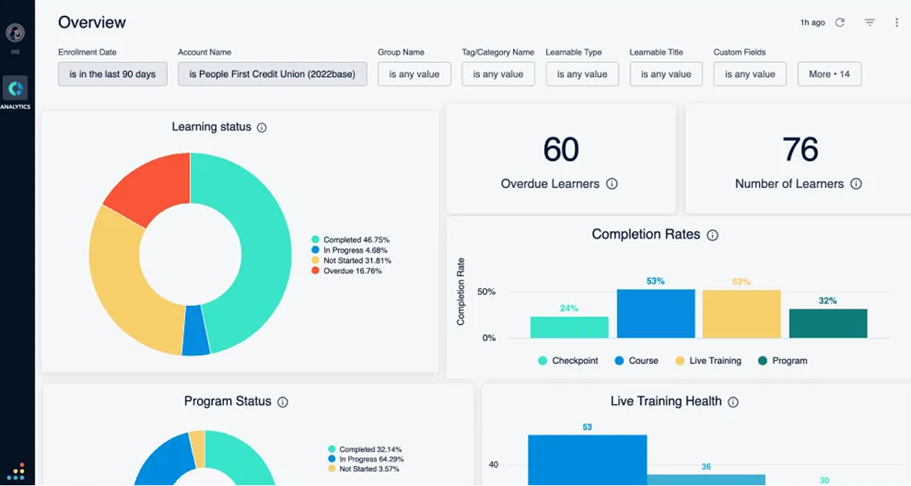Open the Group Name filter
The image size is (911, 486).
pos(414,74)
